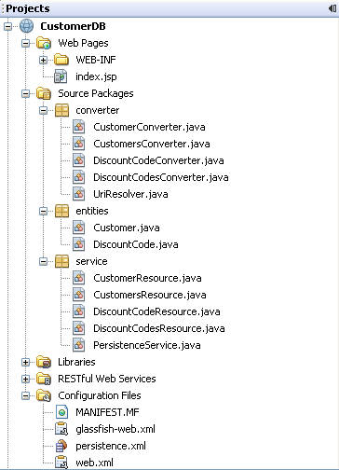Select the Projects panel title tab
Viewport: 339px width, 470px height.
28,8
